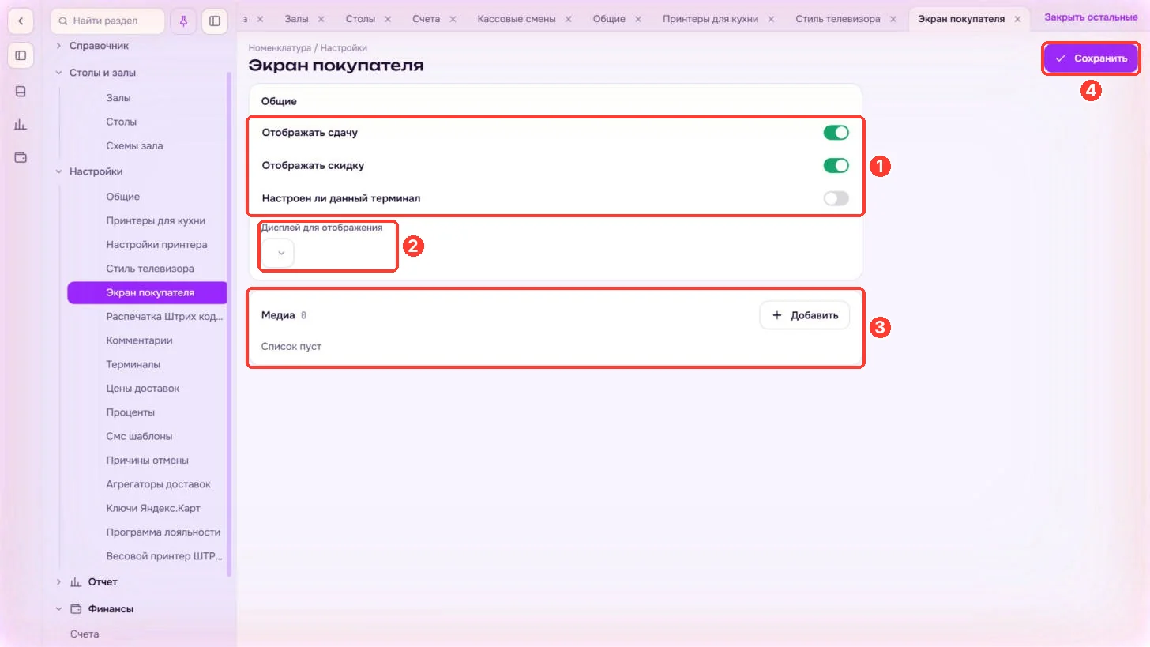Open Программа лояльности in sidebar

click(163, 532)
